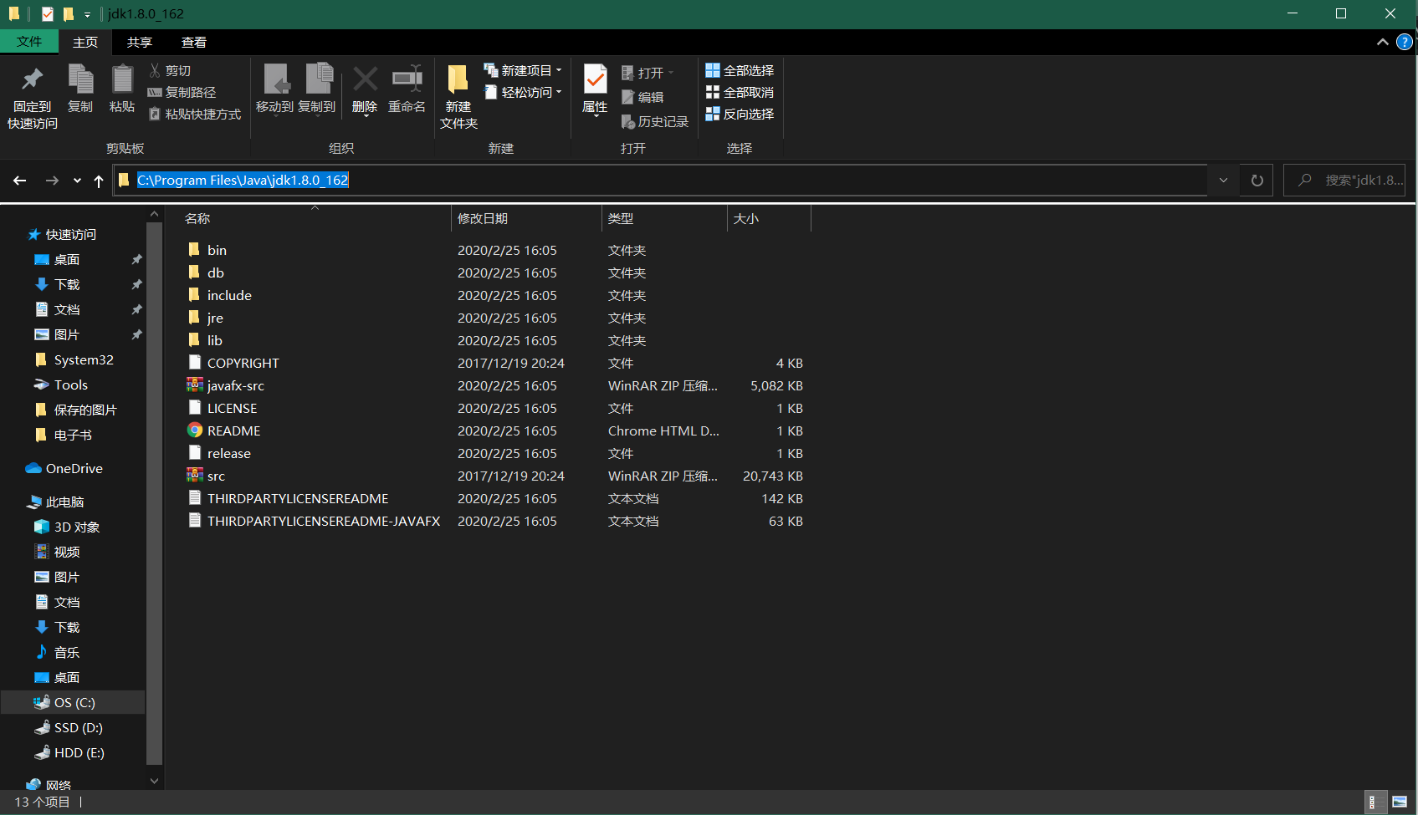The height and width of the screenshot is (815, 1418).
Task: Go up one folder level arrow
Action: tap(99, 181)
